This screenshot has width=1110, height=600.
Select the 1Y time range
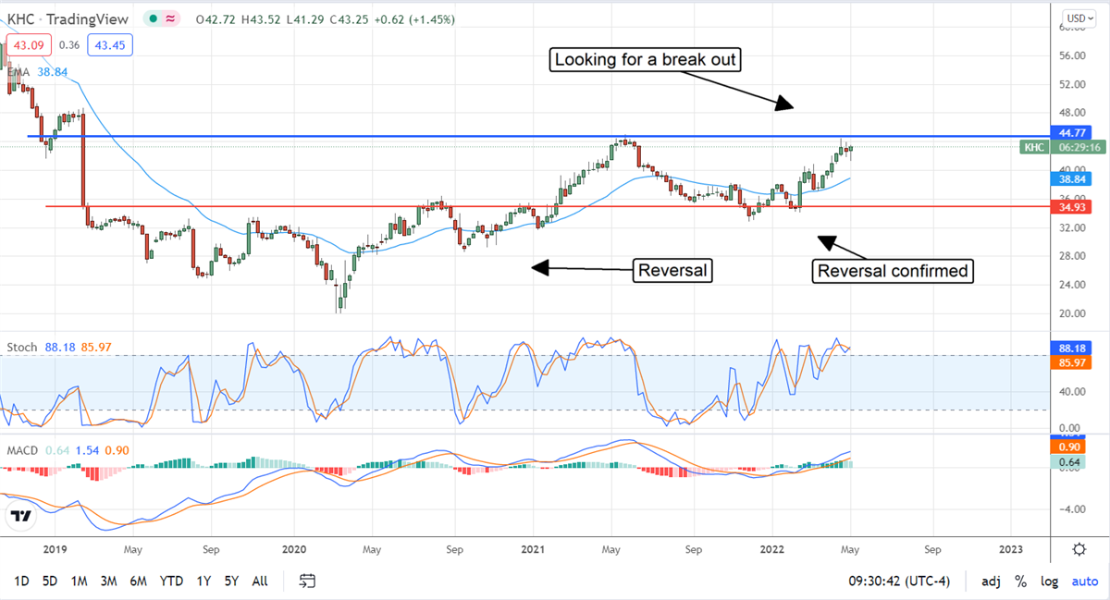pos(203,581)
